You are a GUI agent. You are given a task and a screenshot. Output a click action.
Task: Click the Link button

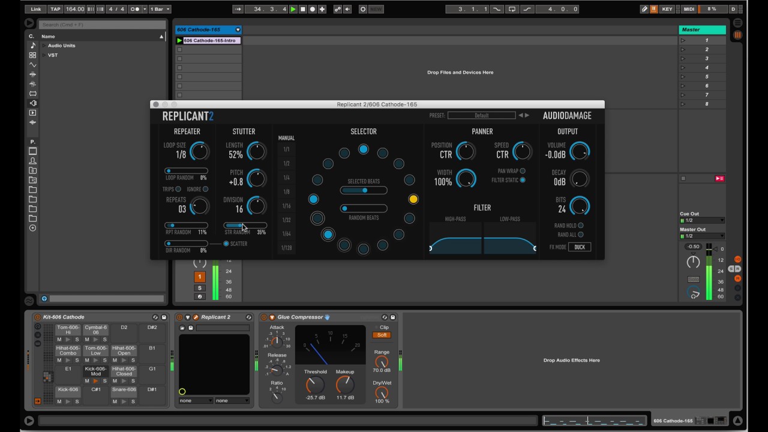point(36,9)
